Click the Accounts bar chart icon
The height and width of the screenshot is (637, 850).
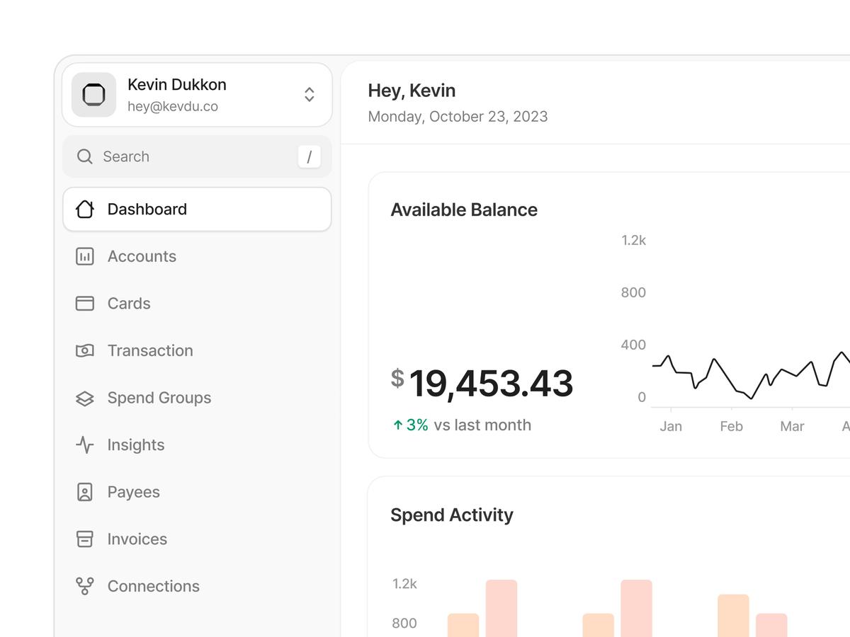pos(85,256)
